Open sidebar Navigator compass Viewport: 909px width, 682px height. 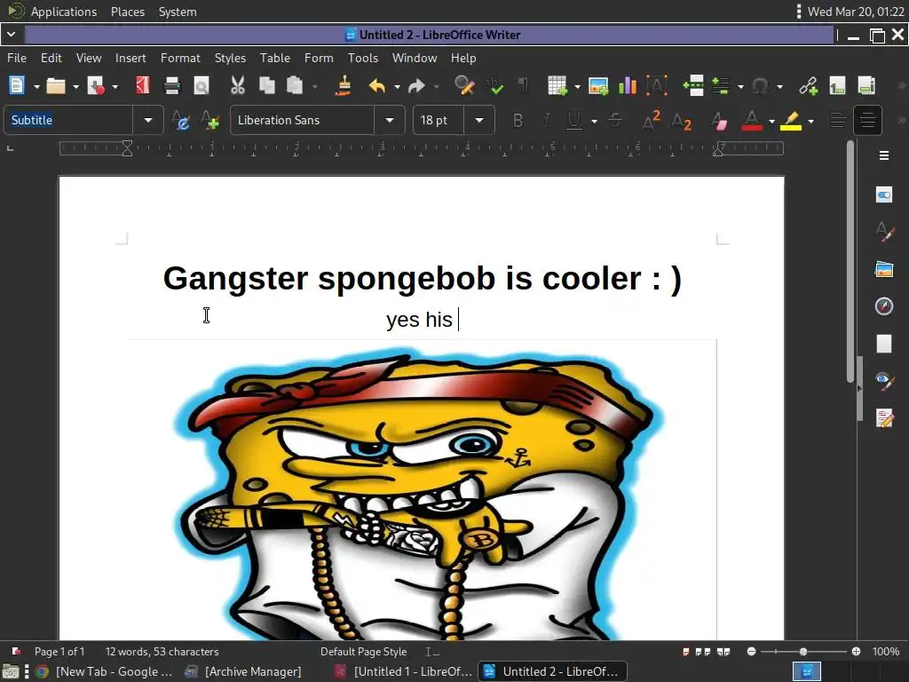click(884, 306)
